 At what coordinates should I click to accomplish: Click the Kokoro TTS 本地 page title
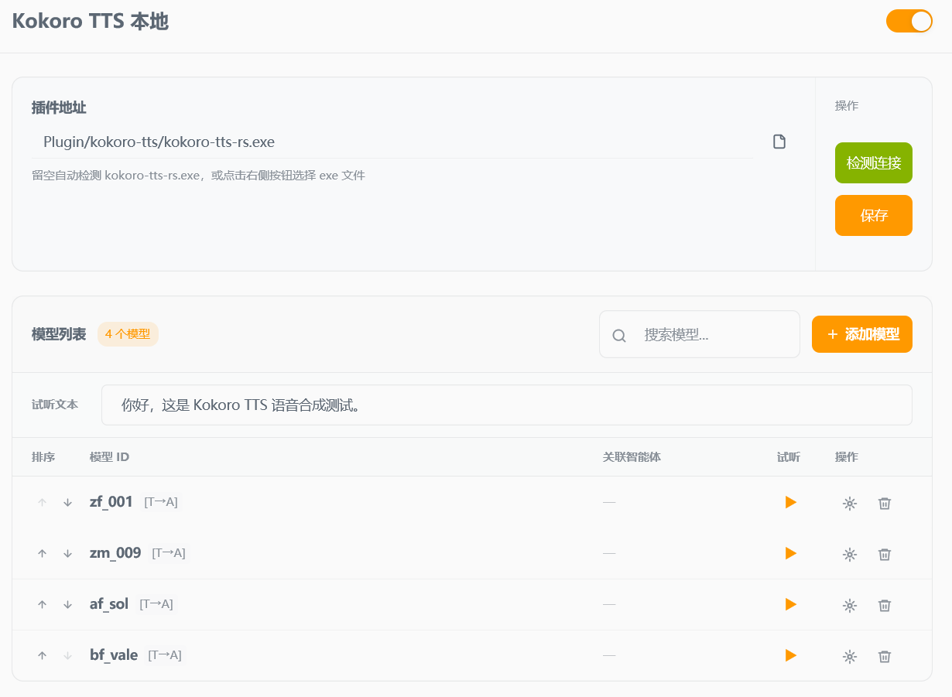click(x=91, y=21)
